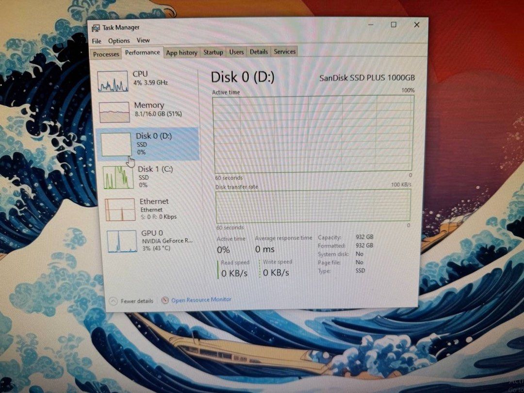The width and height of the screenshot is (524, 393).
Task: Open the Startup tab
Action: point(213,52)
